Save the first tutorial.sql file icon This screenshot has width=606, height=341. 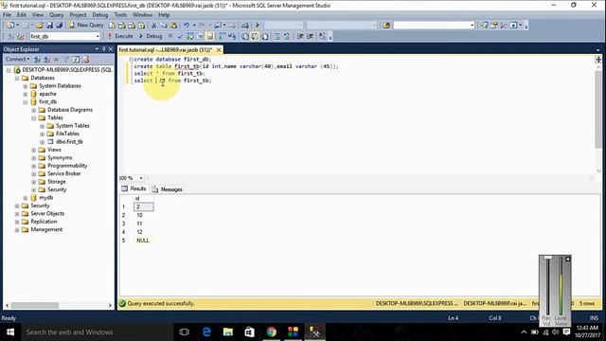pyautogui.click(x=49, y=26)
